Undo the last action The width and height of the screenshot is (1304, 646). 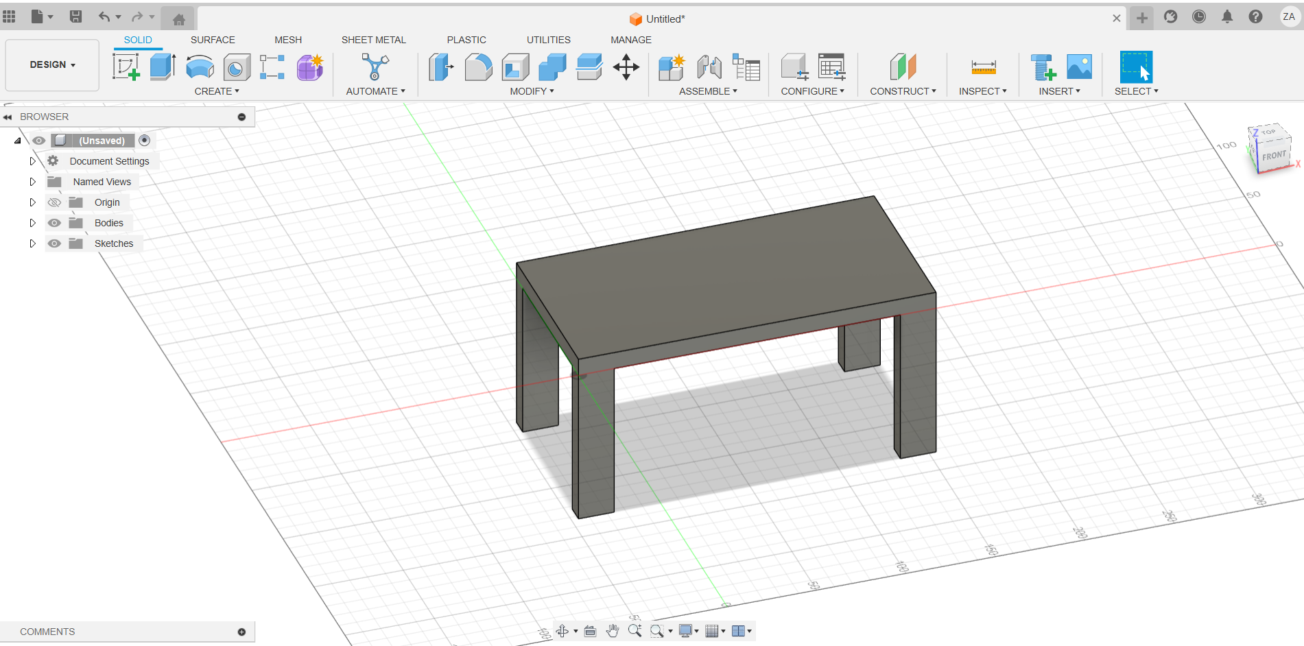point(104,16)
